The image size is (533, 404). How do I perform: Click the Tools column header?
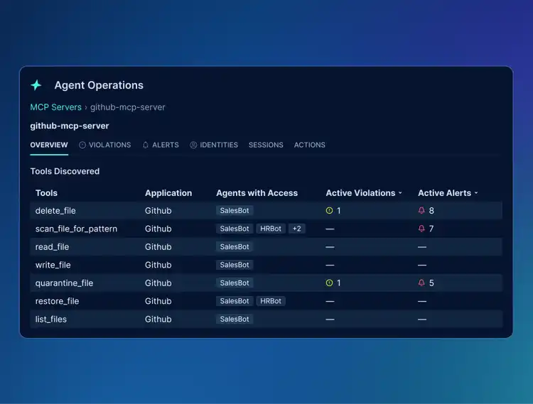click(x=47, y=193)
